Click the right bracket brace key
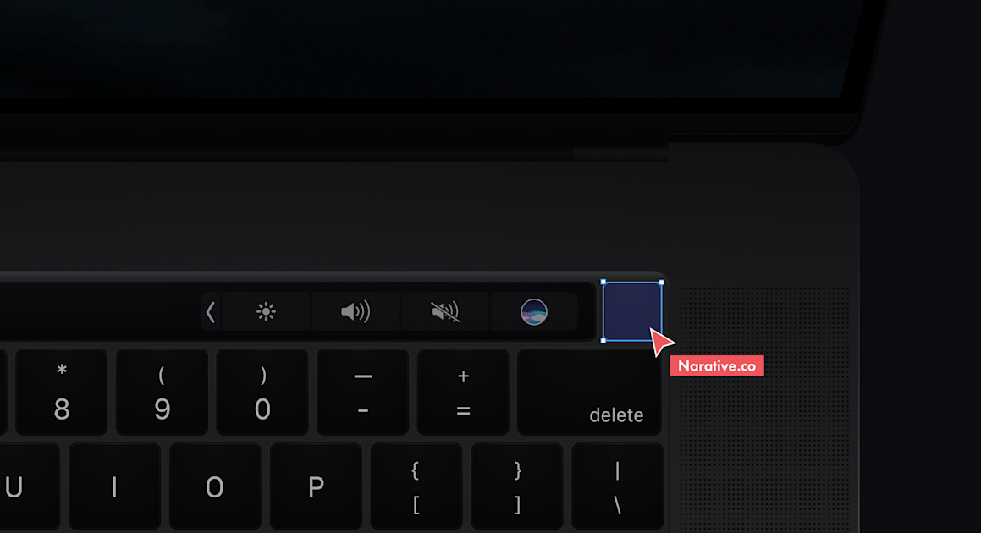This screenshot has height=533, width=981. (517, 486)
